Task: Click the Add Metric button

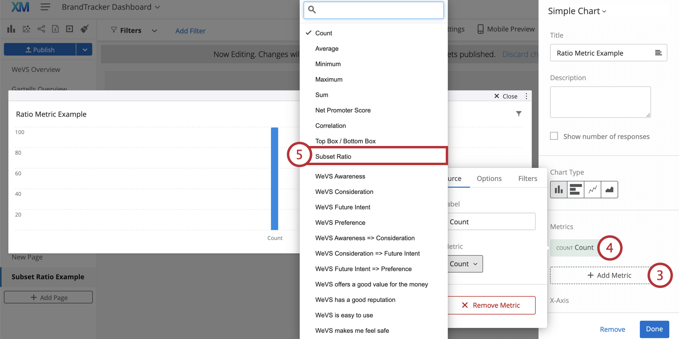Action: click(609, 275)
